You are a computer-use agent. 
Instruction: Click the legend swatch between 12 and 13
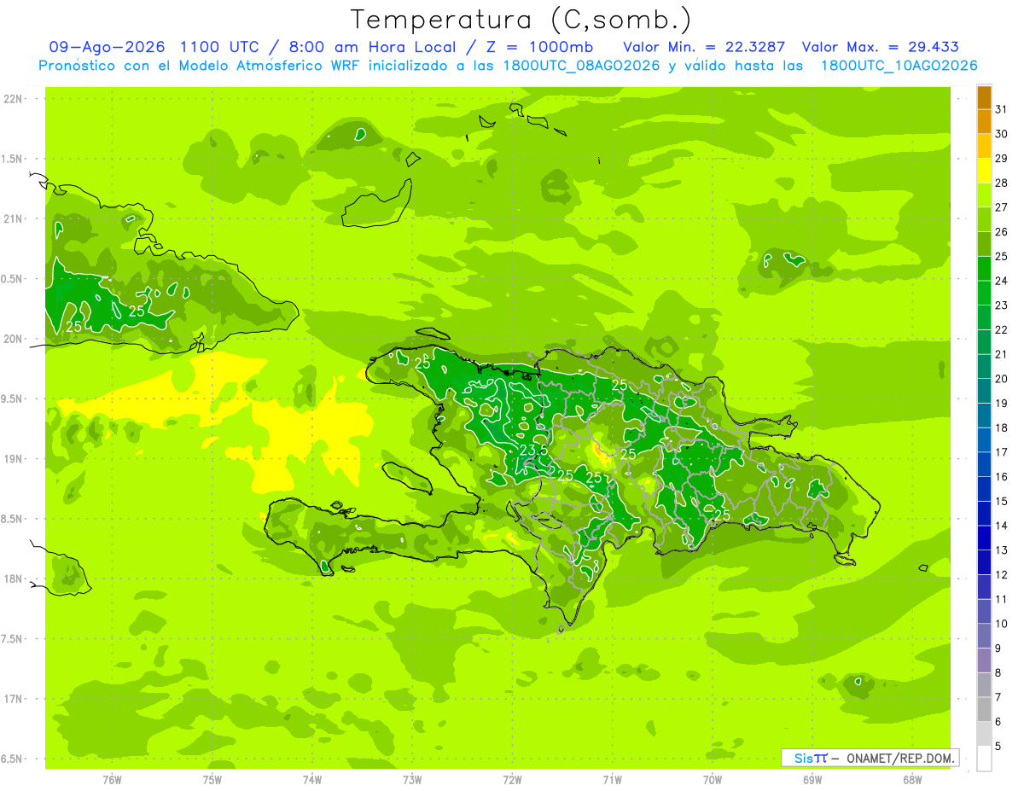click(984, 562)
